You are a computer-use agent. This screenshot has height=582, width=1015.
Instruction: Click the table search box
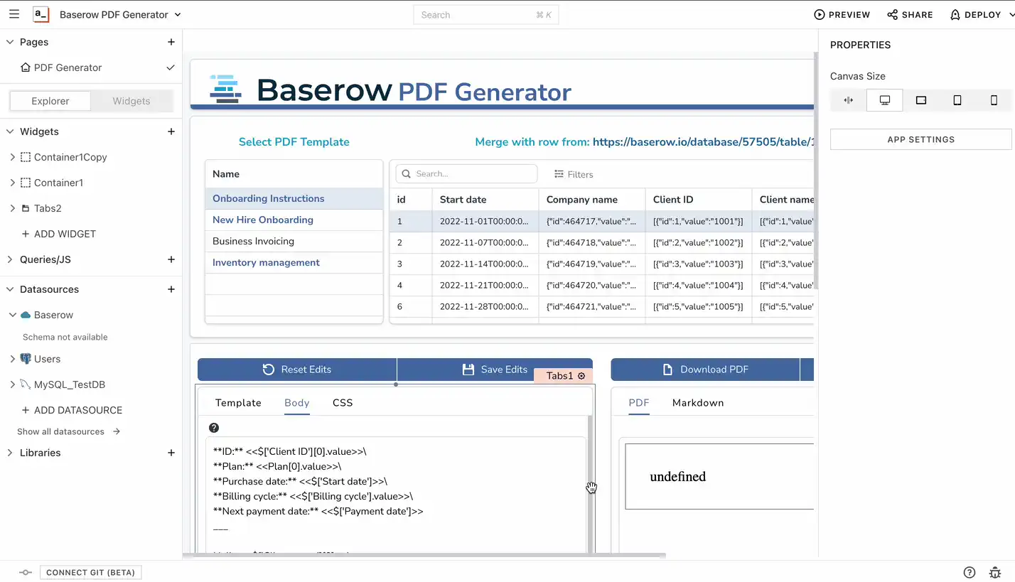click(x=466, y=173)
